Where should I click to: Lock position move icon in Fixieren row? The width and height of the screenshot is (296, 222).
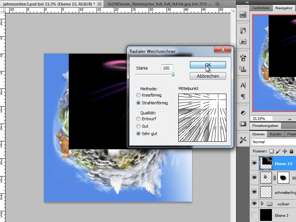click(x=285, y=151)
